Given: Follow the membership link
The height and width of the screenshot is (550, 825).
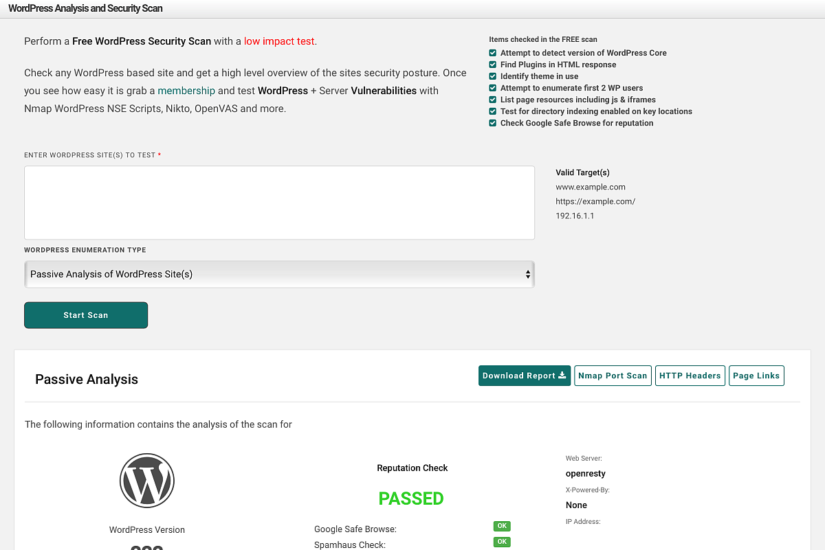Looking at the screenshot, I should [x=186, y=91].
